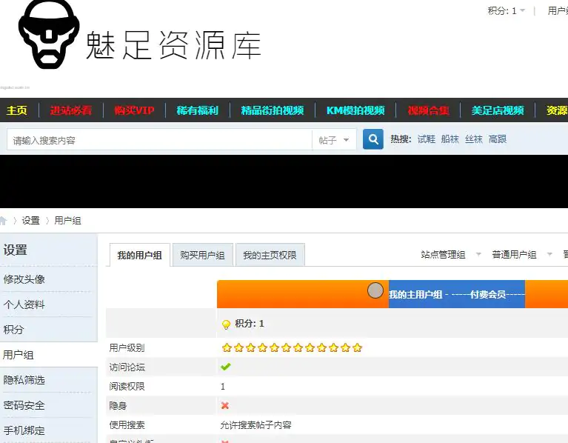Click the 阅读权限 row label
Viewport: 568px width, 443px height.
coord(127,386)
